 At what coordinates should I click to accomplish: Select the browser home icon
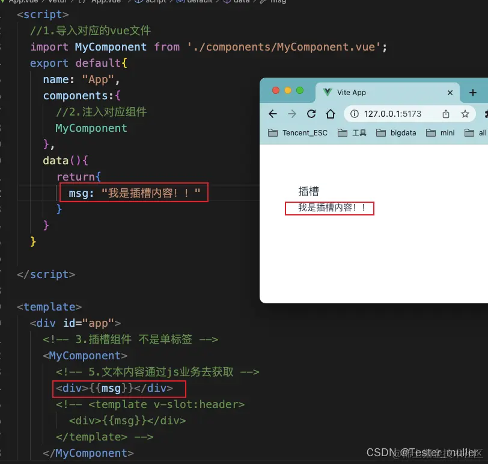[330, 113]
